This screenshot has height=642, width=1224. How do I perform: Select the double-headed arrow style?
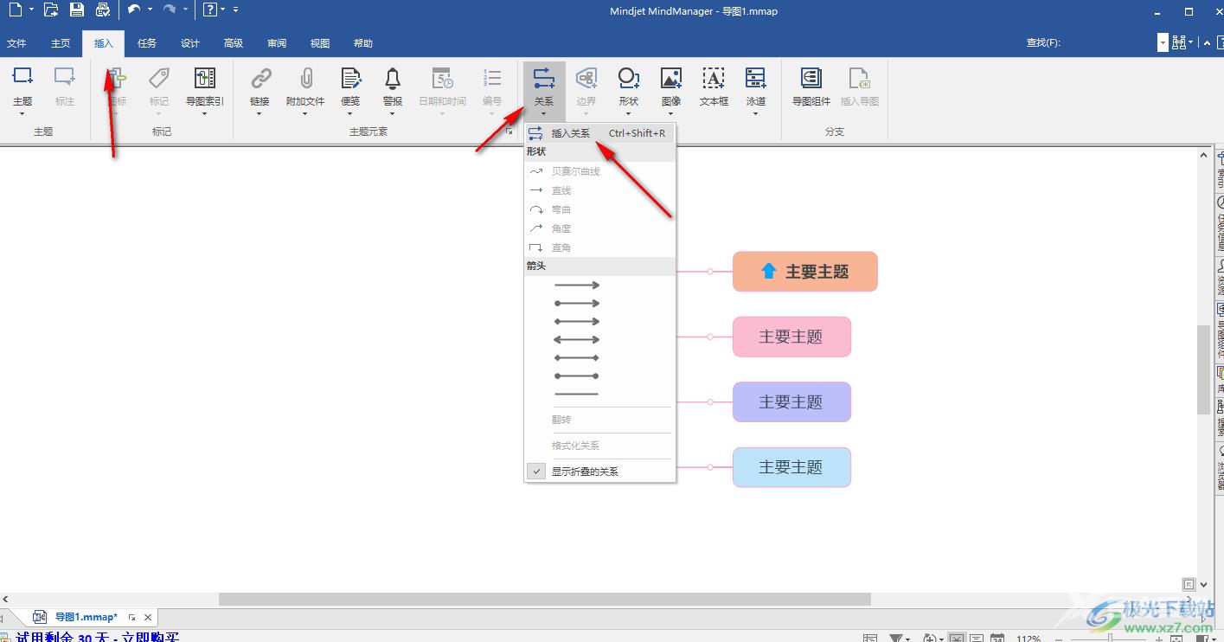pyautogui.click(x=577, y=339)
